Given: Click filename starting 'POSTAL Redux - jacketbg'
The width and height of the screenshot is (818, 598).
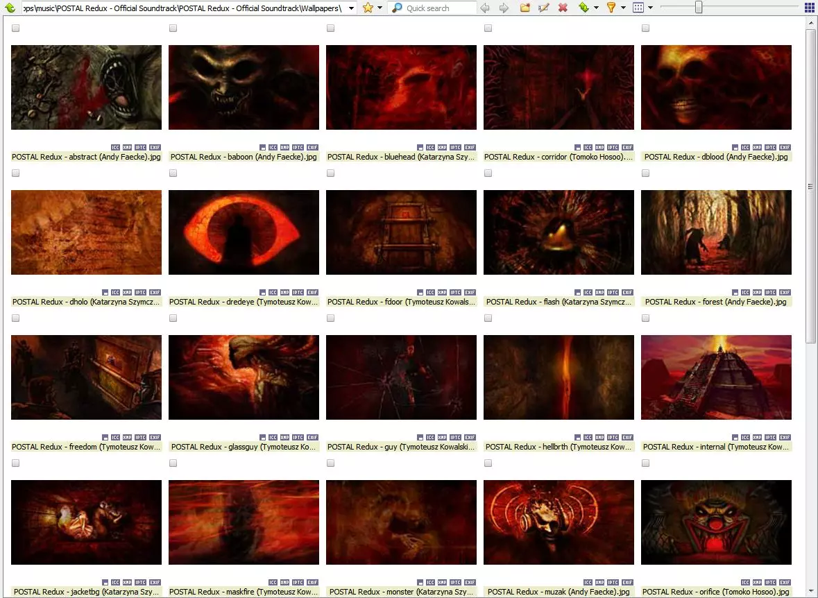Looking at the screenshot, I should click(86, 592).
